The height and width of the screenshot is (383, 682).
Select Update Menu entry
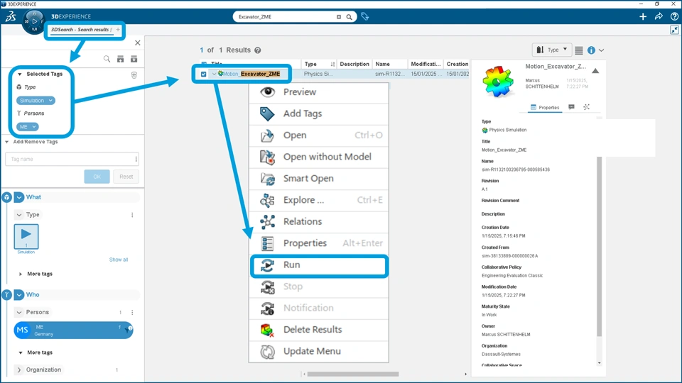pos(318,351)
